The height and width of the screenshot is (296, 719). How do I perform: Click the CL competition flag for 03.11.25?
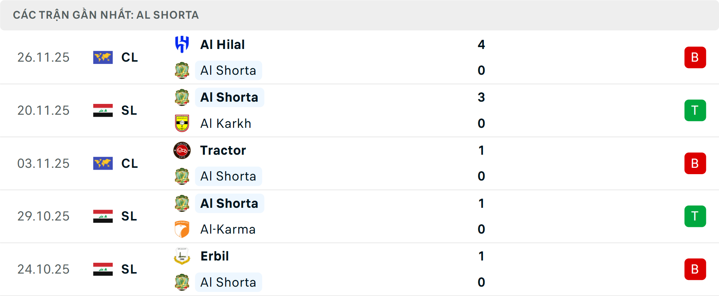(103, 163)
